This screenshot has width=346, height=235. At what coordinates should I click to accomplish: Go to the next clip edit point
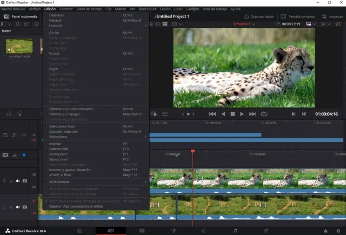(293, 114)
